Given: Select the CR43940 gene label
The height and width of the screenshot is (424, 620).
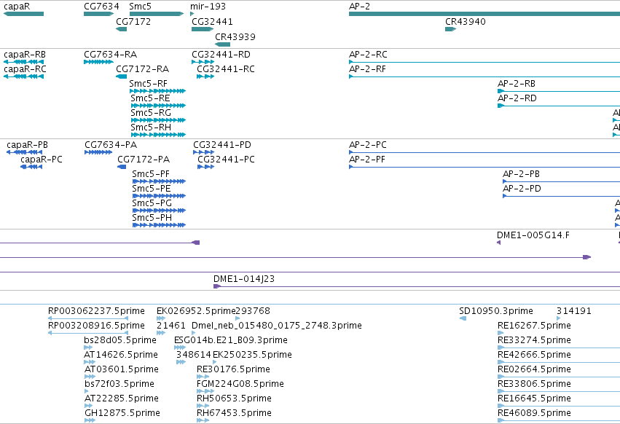Looking at the screenshot, I should pos(466,21).
